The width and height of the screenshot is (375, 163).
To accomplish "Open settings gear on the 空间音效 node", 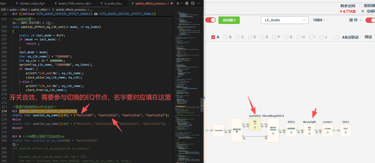I will (291, 132).
